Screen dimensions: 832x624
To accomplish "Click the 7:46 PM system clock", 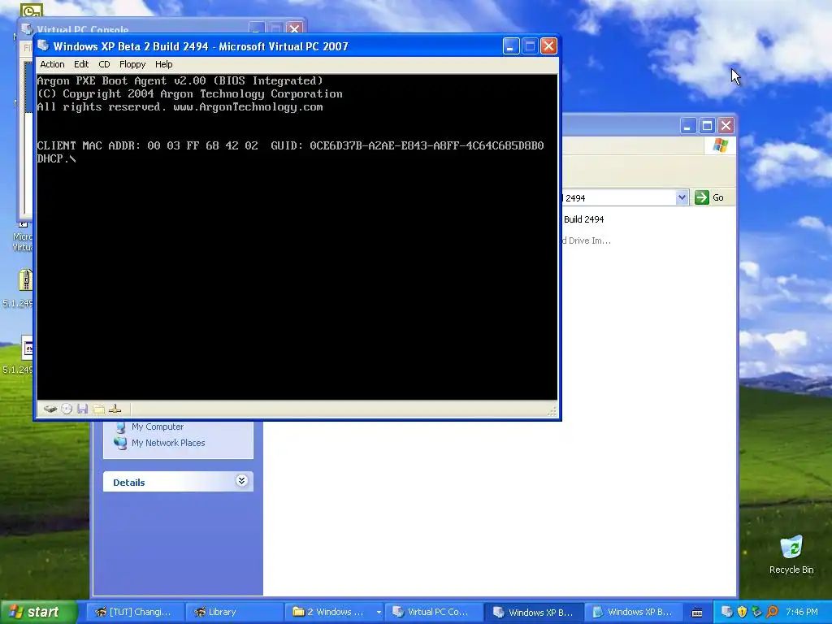I will coord(802,612).
